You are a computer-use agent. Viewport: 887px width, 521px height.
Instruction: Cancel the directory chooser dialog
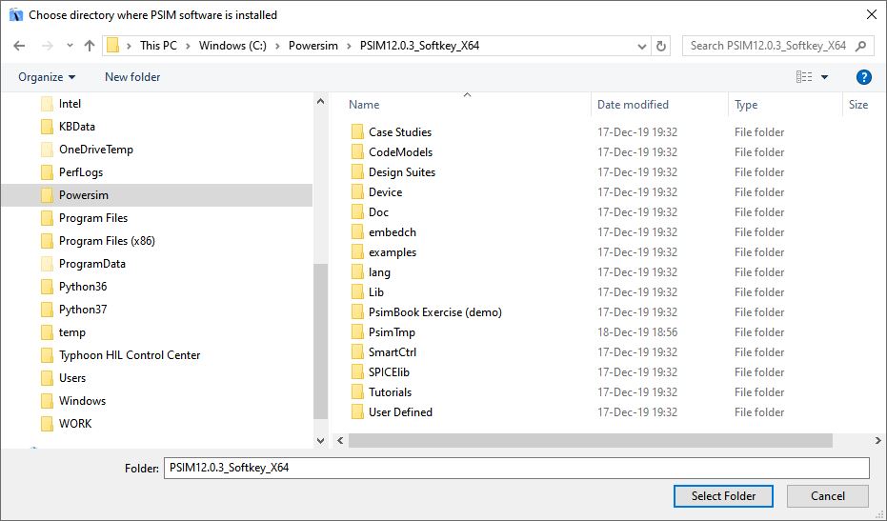click(x=827, y=495)
